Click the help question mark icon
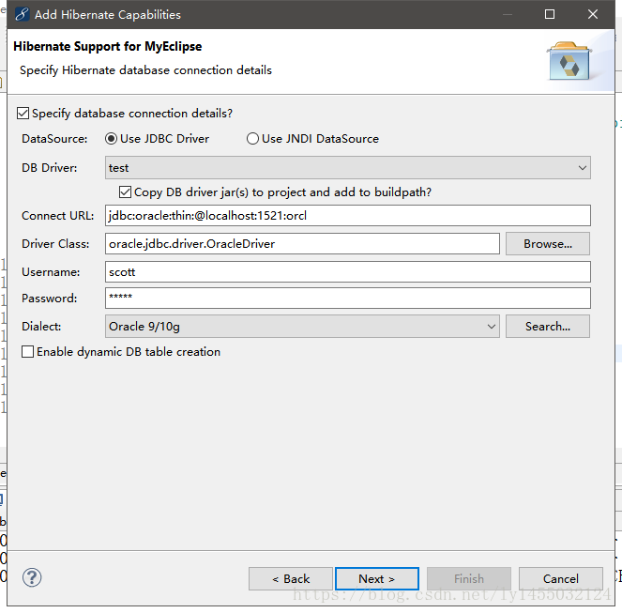 [x=32, y=577]
